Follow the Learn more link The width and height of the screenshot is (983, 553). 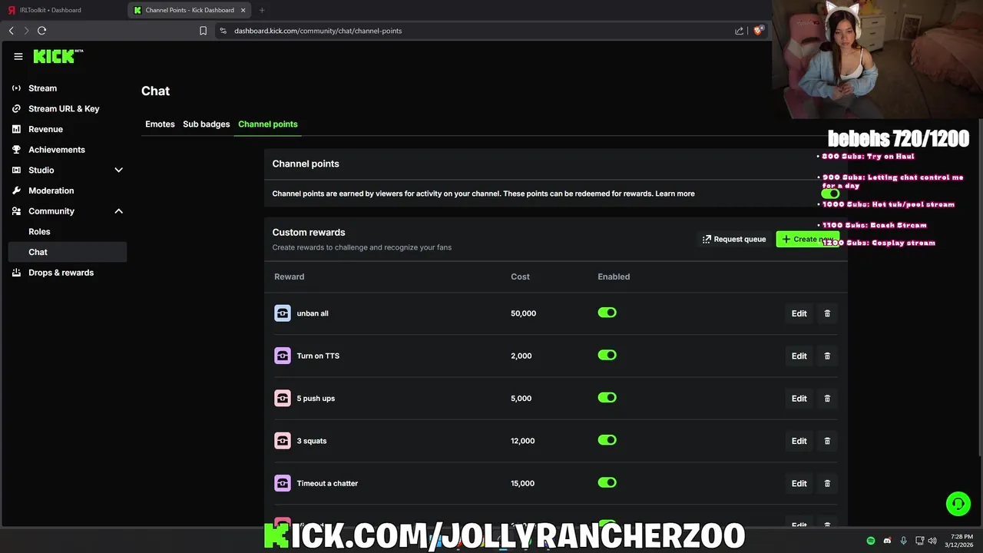pyautogui.click(x=674, y=194)
